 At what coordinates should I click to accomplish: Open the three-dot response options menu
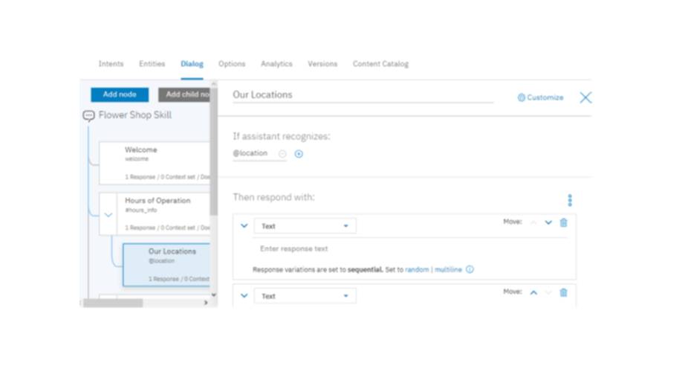570,200
